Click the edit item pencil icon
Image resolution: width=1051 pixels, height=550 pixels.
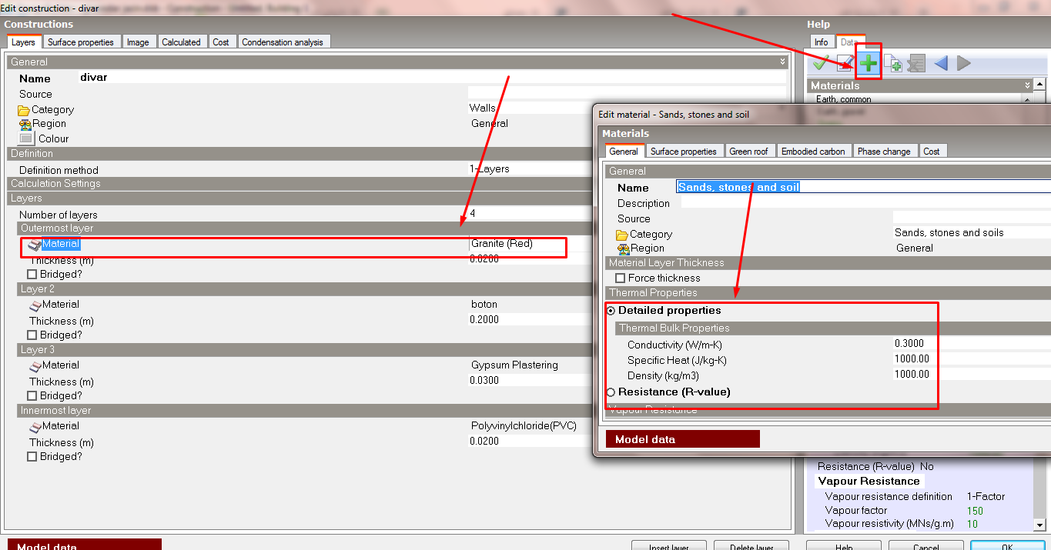click(x=845, y=63)
